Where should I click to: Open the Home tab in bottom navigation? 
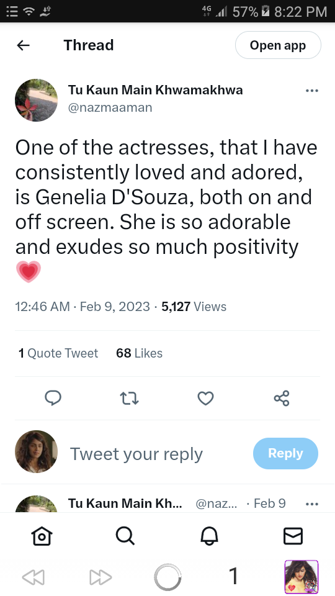click(42, 536)
